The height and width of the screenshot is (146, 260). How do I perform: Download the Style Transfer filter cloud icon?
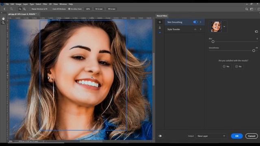click(x=195, y=29)
